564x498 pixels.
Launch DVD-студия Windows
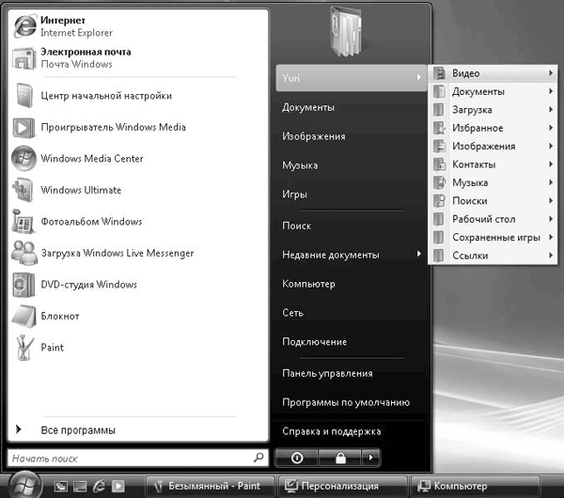88,285
